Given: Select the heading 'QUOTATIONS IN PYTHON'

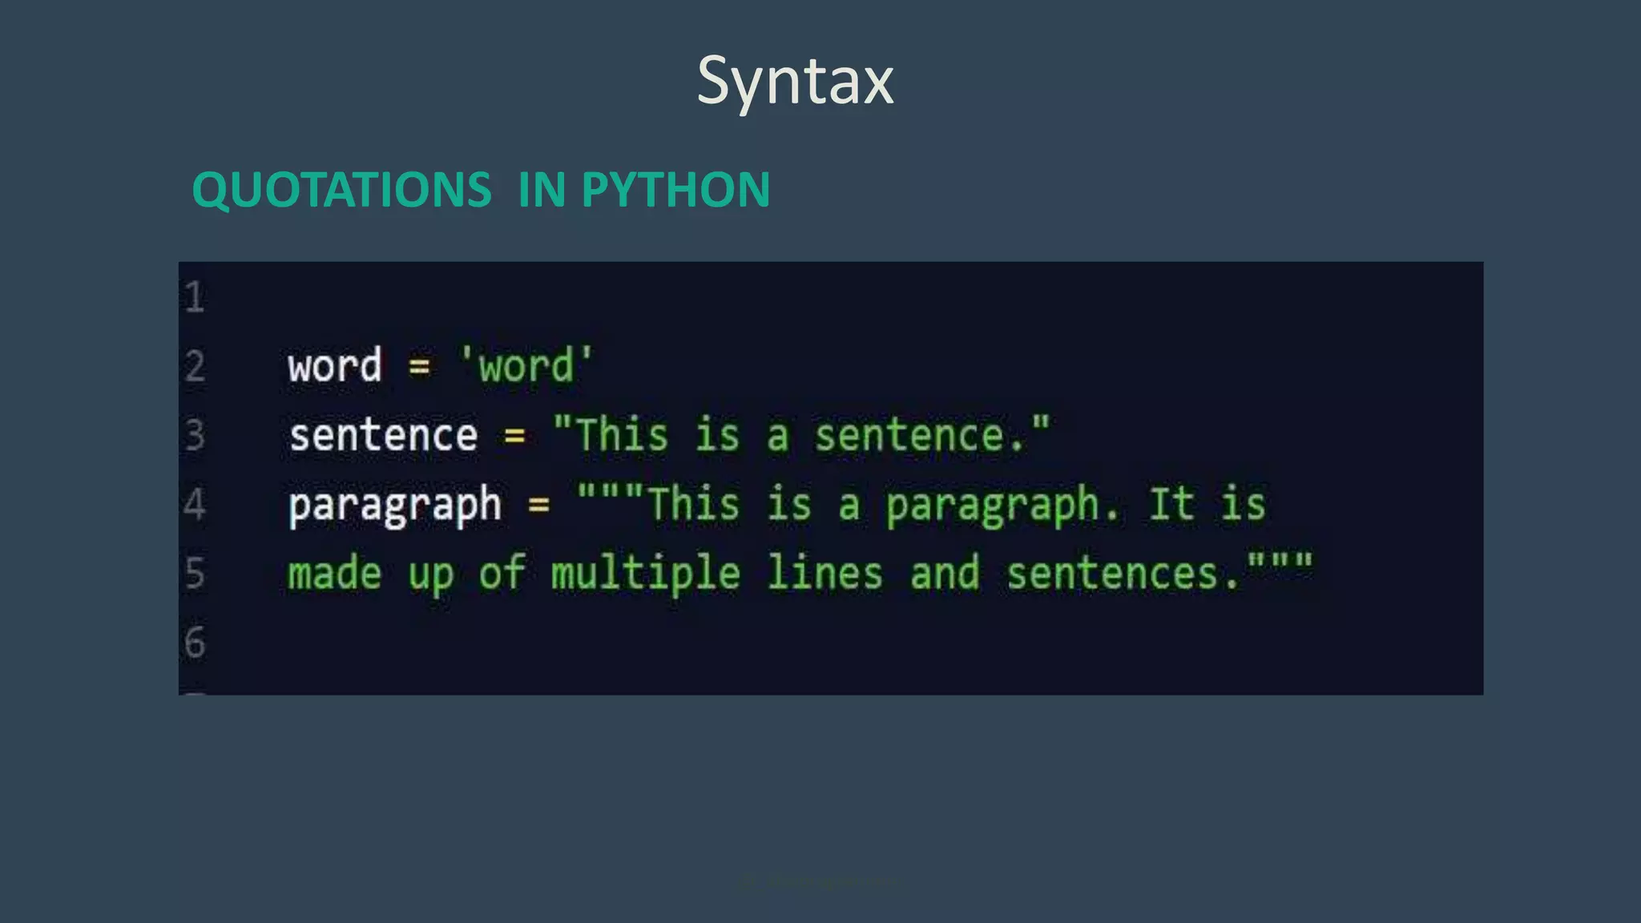Looking at the screenshot, I should pyautogui.click(x=481, y=190).
